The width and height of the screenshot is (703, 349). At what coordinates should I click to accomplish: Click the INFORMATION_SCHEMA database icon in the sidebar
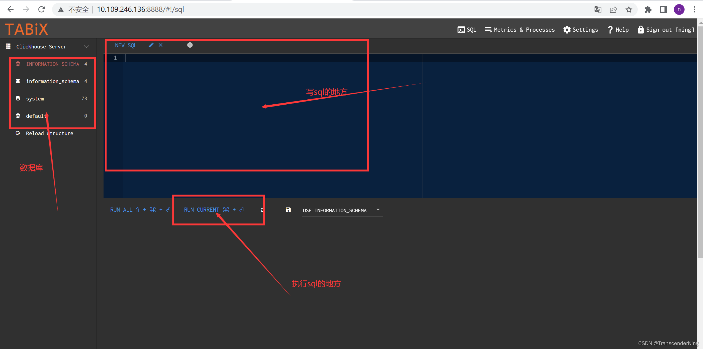[x=18, y=64]
